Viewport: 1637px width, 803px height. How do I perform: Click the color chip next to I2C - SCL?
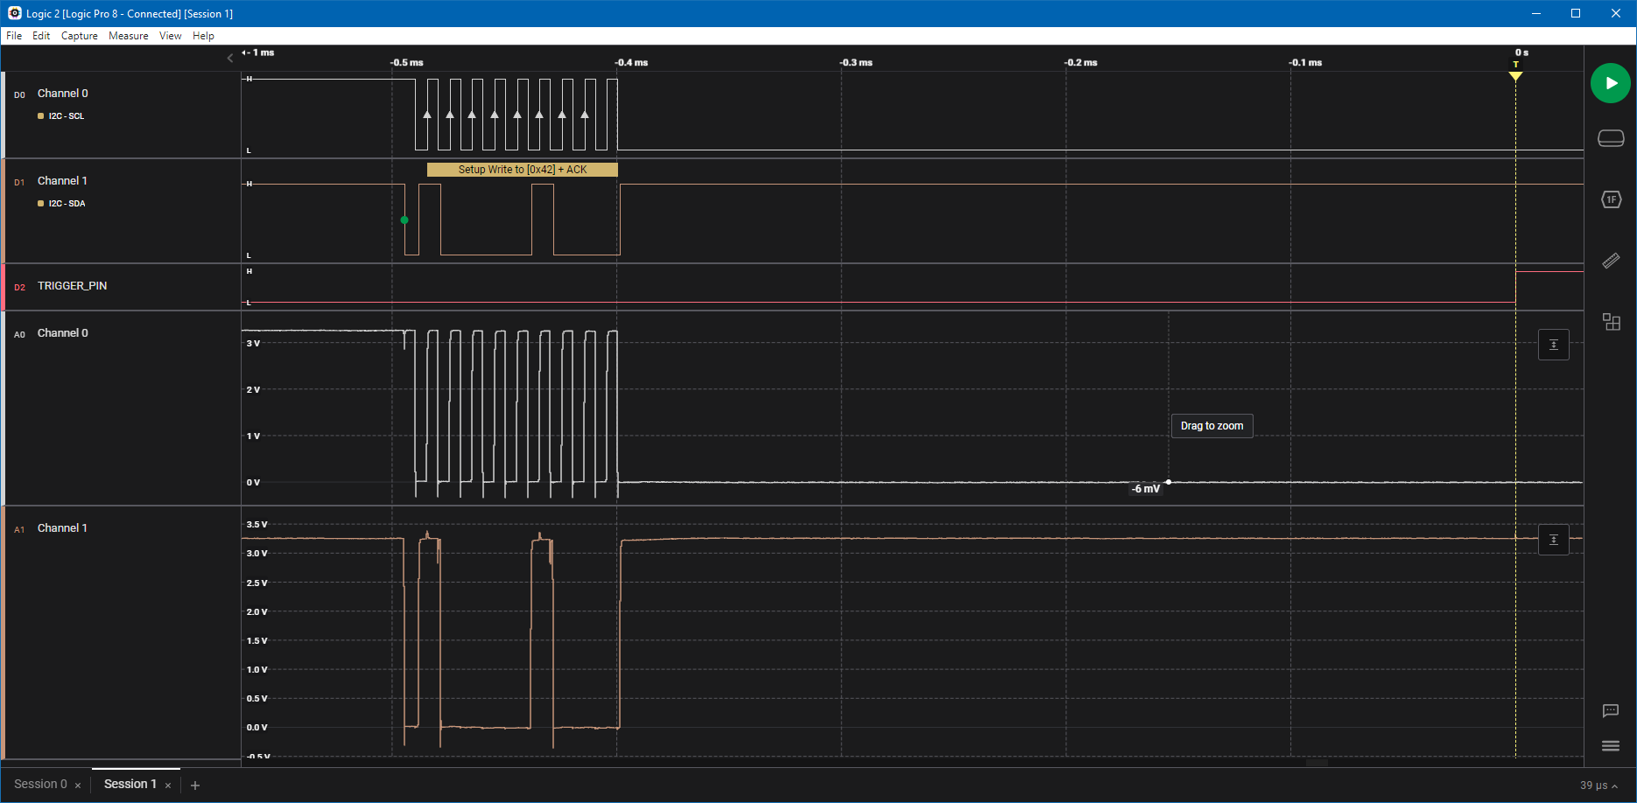39,115
